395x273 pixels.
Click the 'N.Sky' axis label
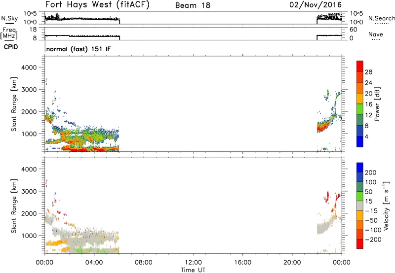pos(9,18)
